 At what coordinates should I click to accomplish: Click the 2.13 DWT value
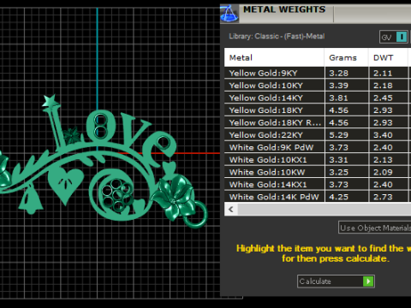click(x=383, y=160)
